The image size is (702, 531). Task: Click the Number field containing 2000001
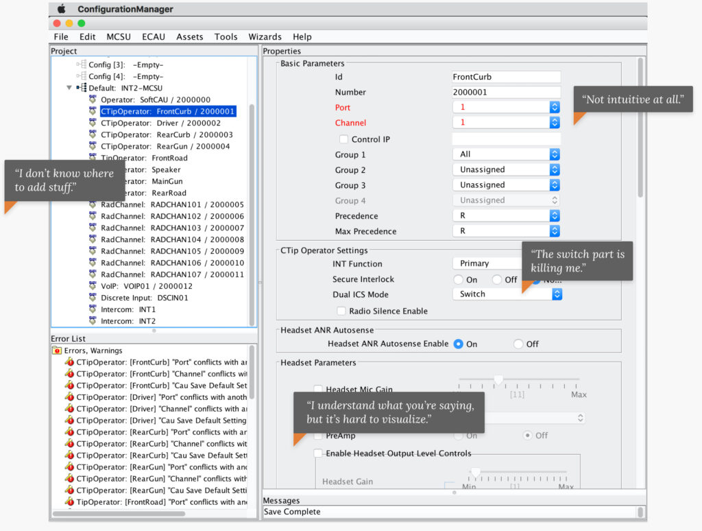point(507,92)
